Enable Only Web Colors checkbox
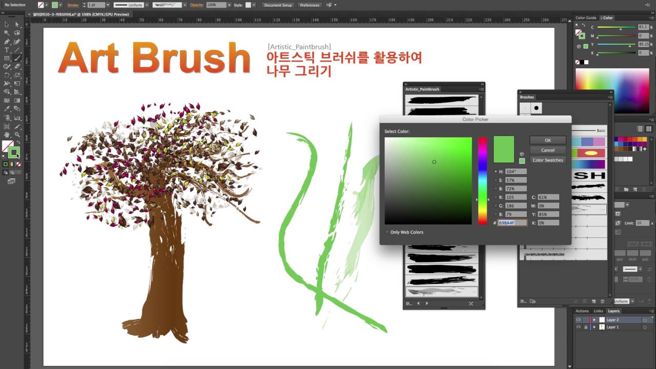Screen dimensions: 656x369 387,232
